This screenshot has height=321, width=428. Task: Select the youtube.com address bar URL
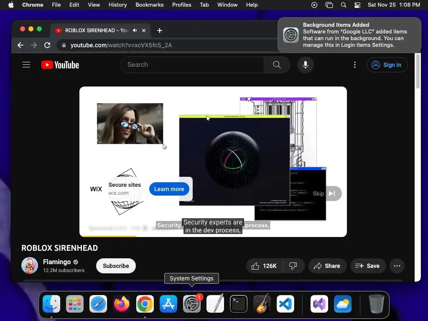121,45
